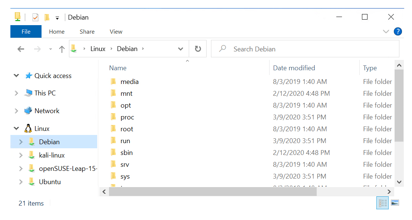The height and width of the screenshot is (220, 412).
Task: Switch to Details view layout icon
Action: click(x=383, y=203)
